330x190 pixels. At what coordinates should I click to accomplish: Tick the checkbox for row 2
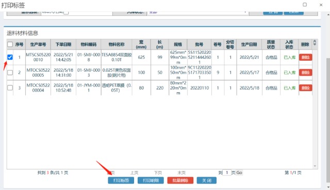[x=10, y=73]
